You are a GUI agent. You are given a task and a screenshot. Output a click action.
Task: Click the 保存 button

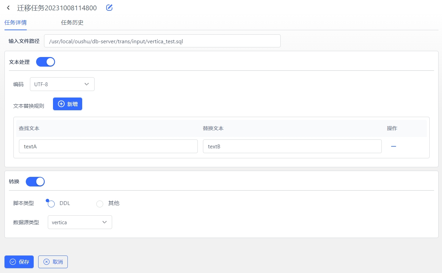[x=19, y=262]
